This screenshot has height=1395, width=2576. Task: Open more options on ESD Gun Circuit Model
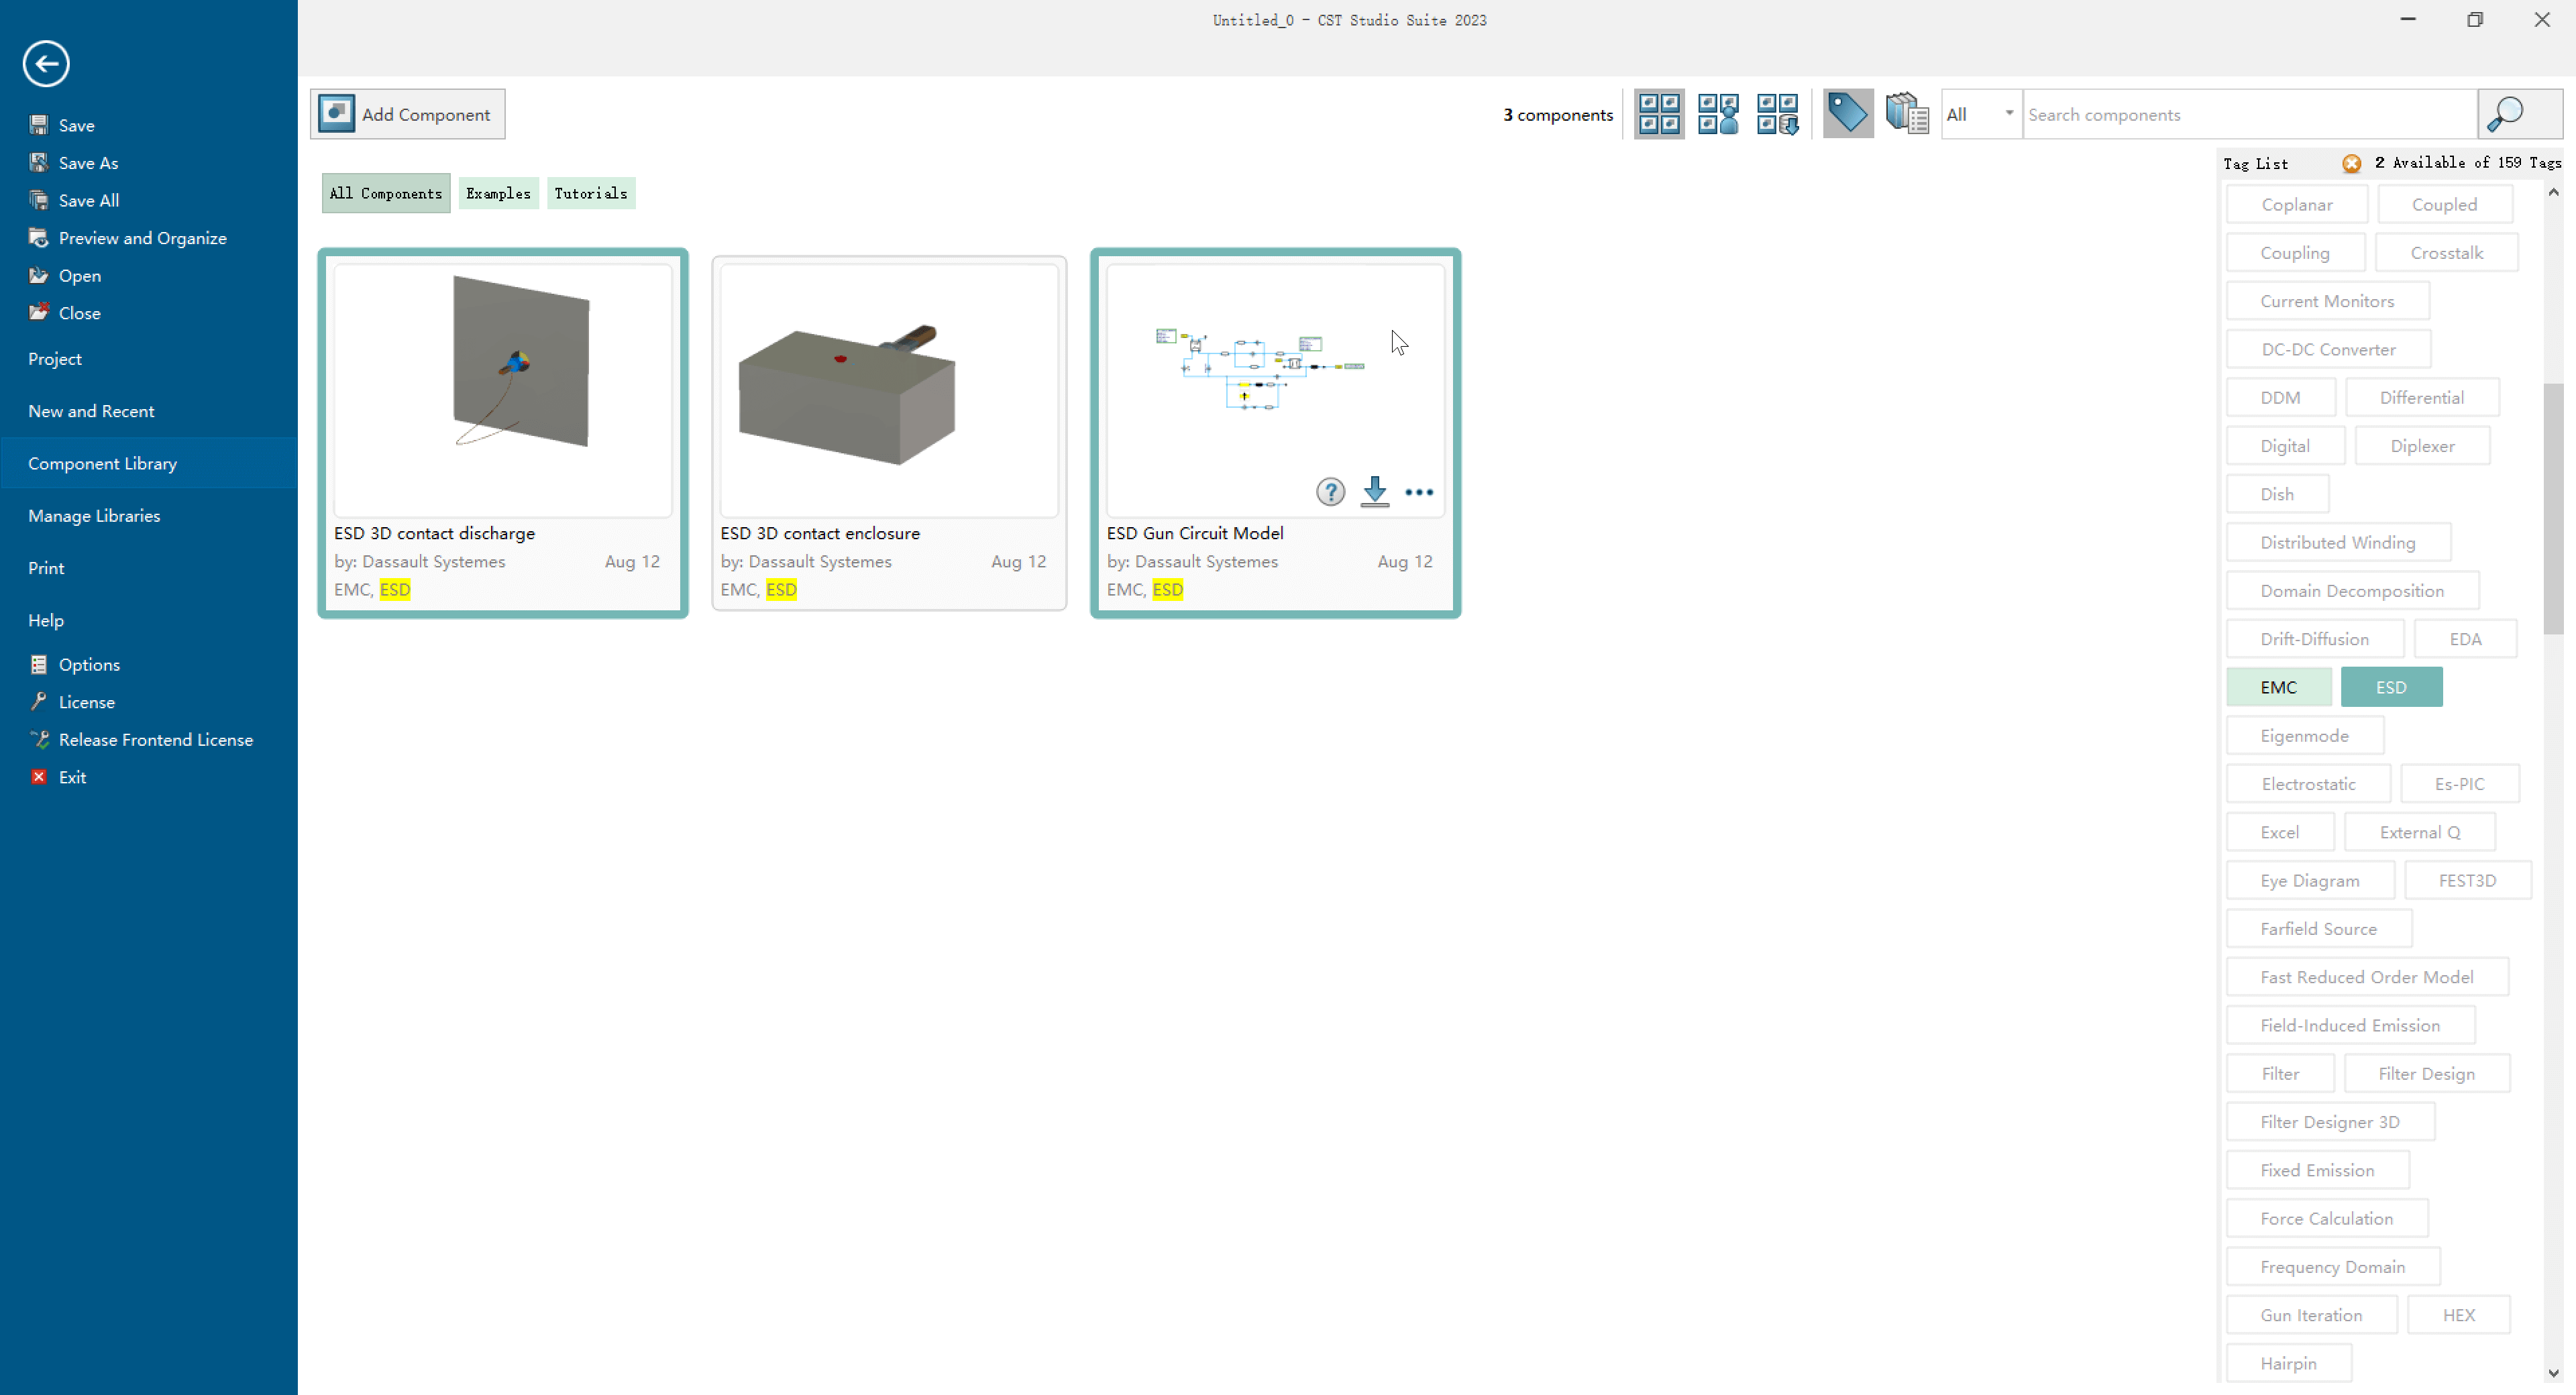coord(1418,492)
